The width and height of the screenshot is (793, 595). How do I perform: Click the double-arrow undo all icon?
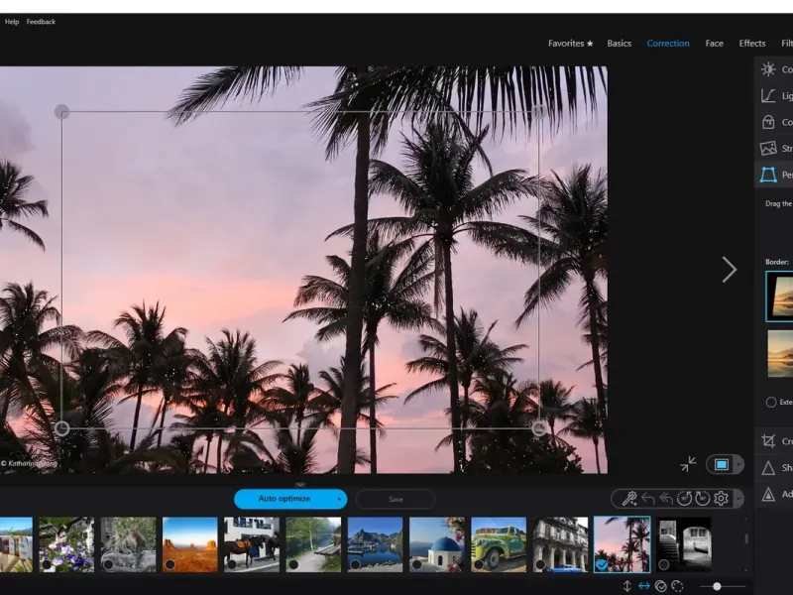pyautogui.click(x=666, y=499)
